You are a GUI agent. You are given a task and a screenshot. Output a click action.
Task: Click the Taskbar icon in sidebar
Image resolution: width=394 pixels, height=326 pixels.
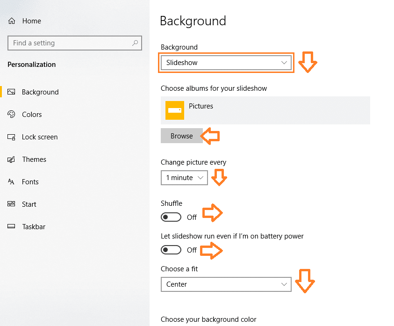pos(11,226)
